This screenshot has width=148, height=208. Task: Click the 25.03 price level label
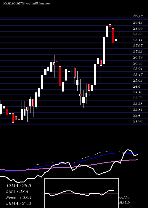[138, 81]
